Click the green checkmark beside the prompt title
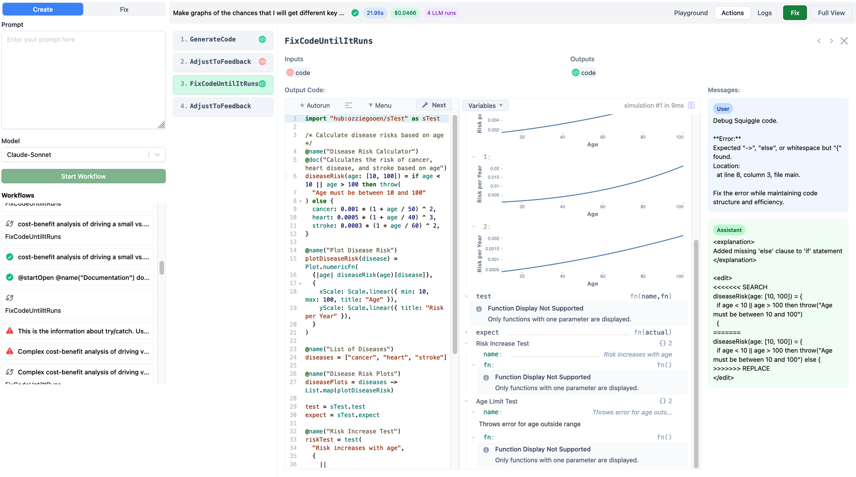Screen dimensions: 856x477 point(355,13)
